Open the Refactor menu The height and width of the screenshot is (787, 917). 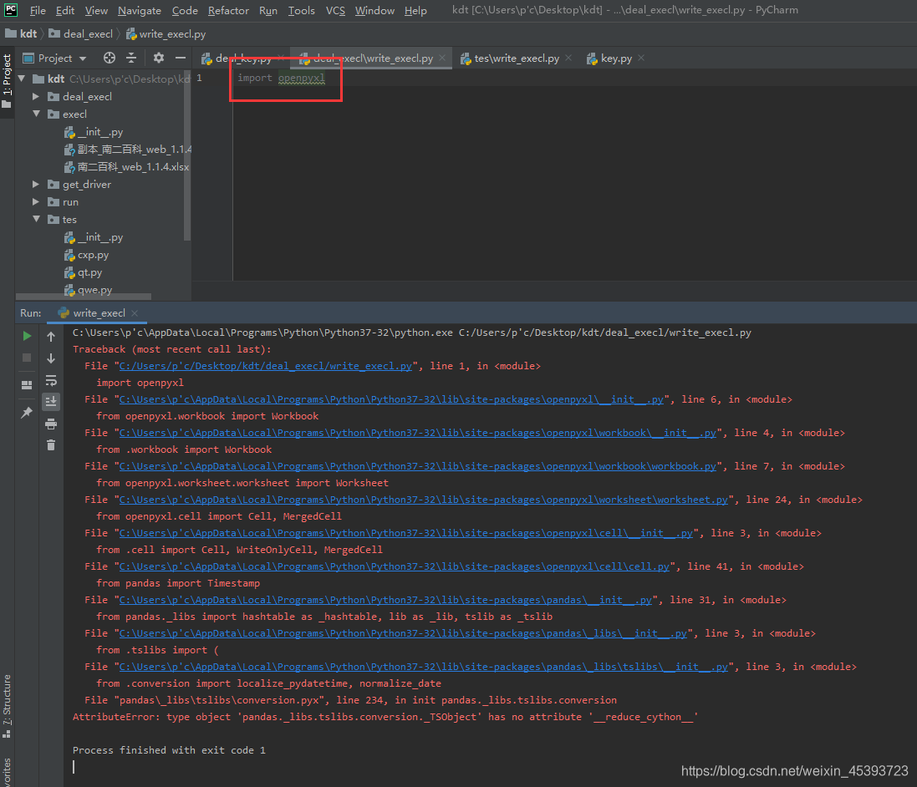pyautogui.click(x=228, y=10)
